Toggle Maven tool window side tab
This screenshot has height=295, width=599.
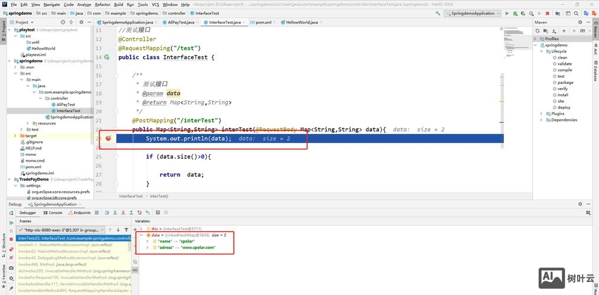pos(595,30)
